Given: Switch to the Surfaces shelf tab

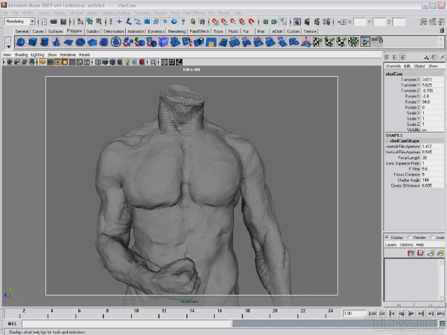Looking at the screenshot, I should click(56, 31).
